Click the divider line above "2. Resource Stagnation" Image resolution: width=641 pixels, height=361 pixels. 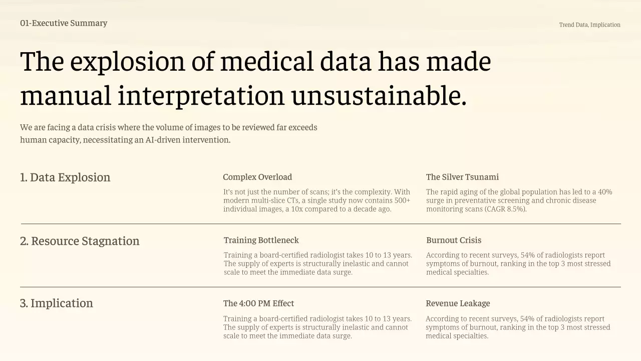[320, 224]
